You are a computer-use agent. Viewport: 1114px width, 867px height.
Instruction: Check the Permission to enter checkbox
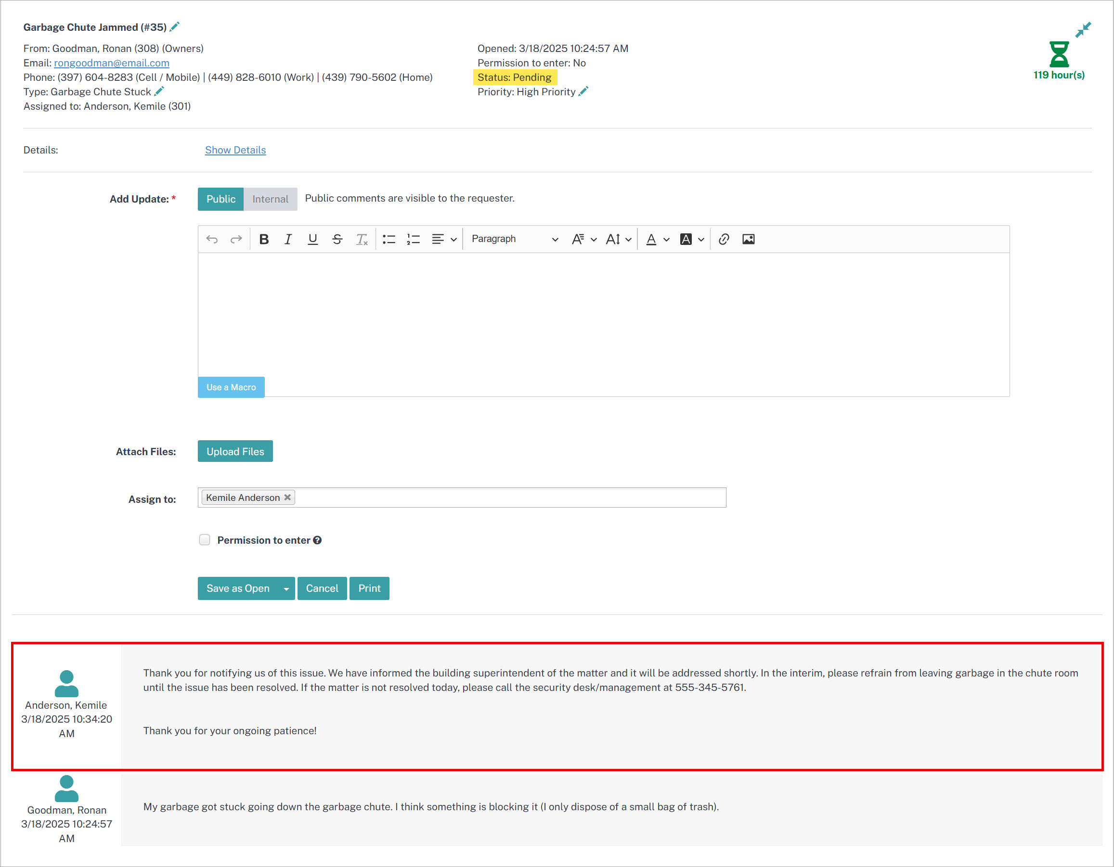pos(205,540)
